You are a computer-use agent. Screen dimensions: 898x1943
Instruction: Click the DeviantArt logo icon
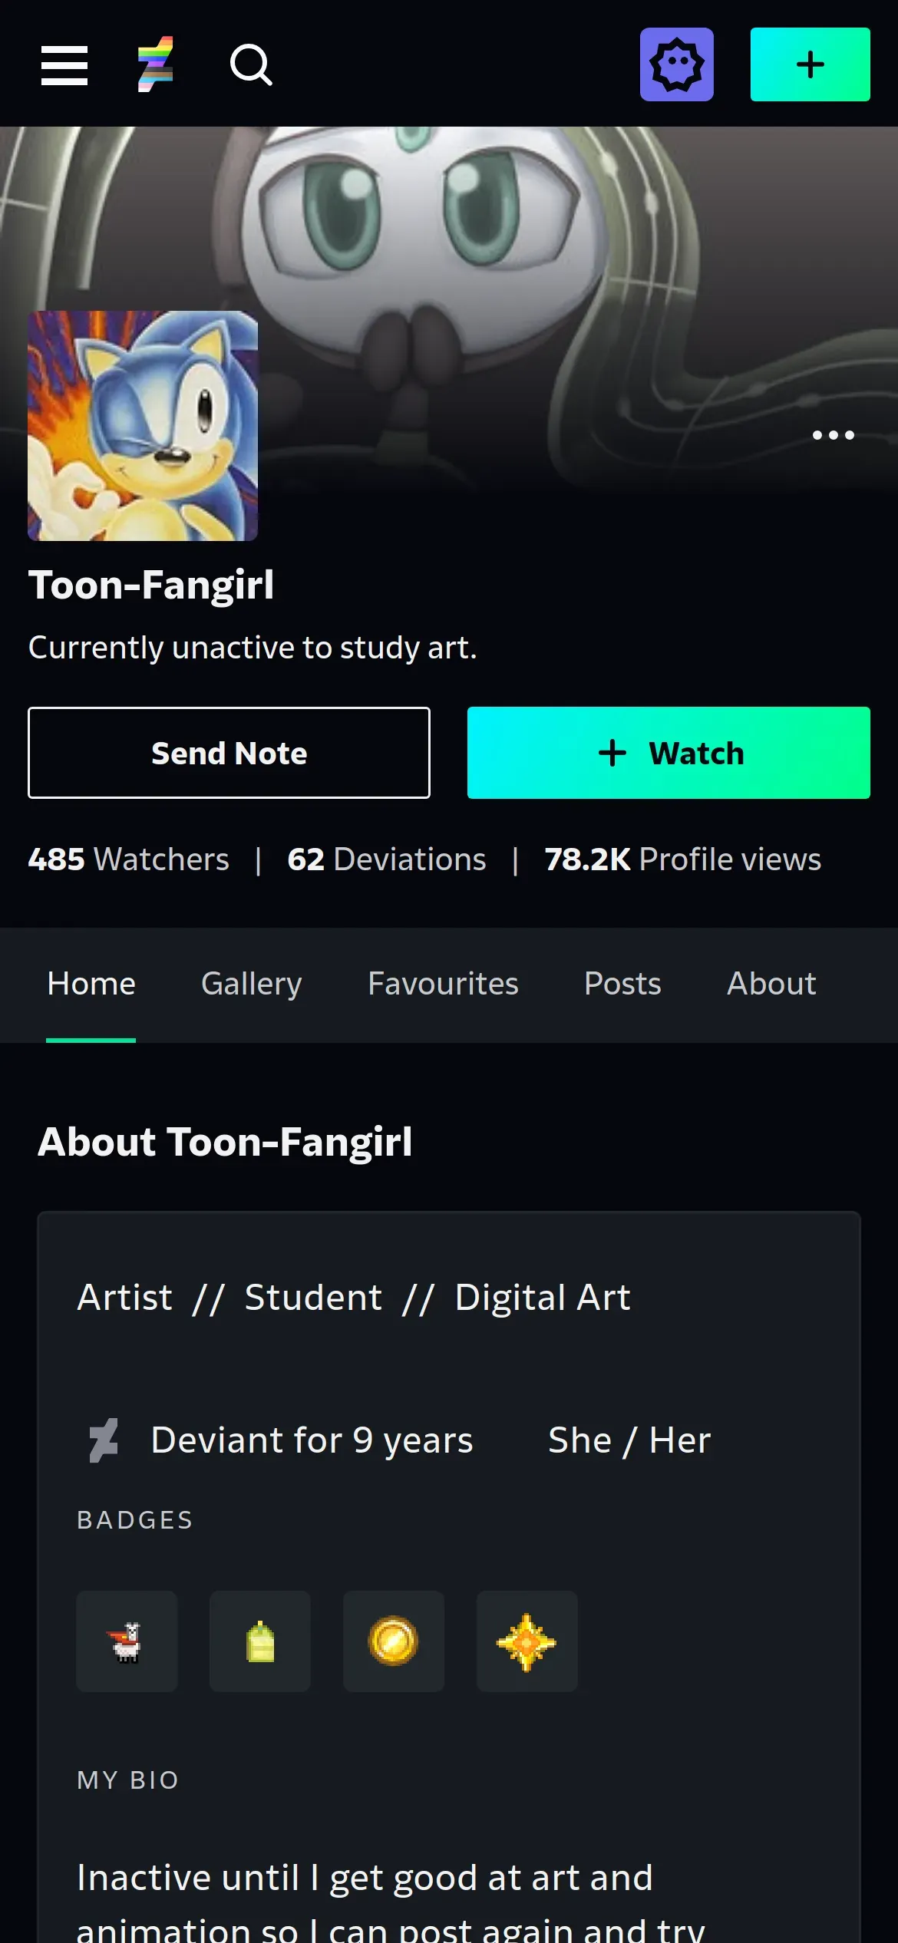[155, 64]
